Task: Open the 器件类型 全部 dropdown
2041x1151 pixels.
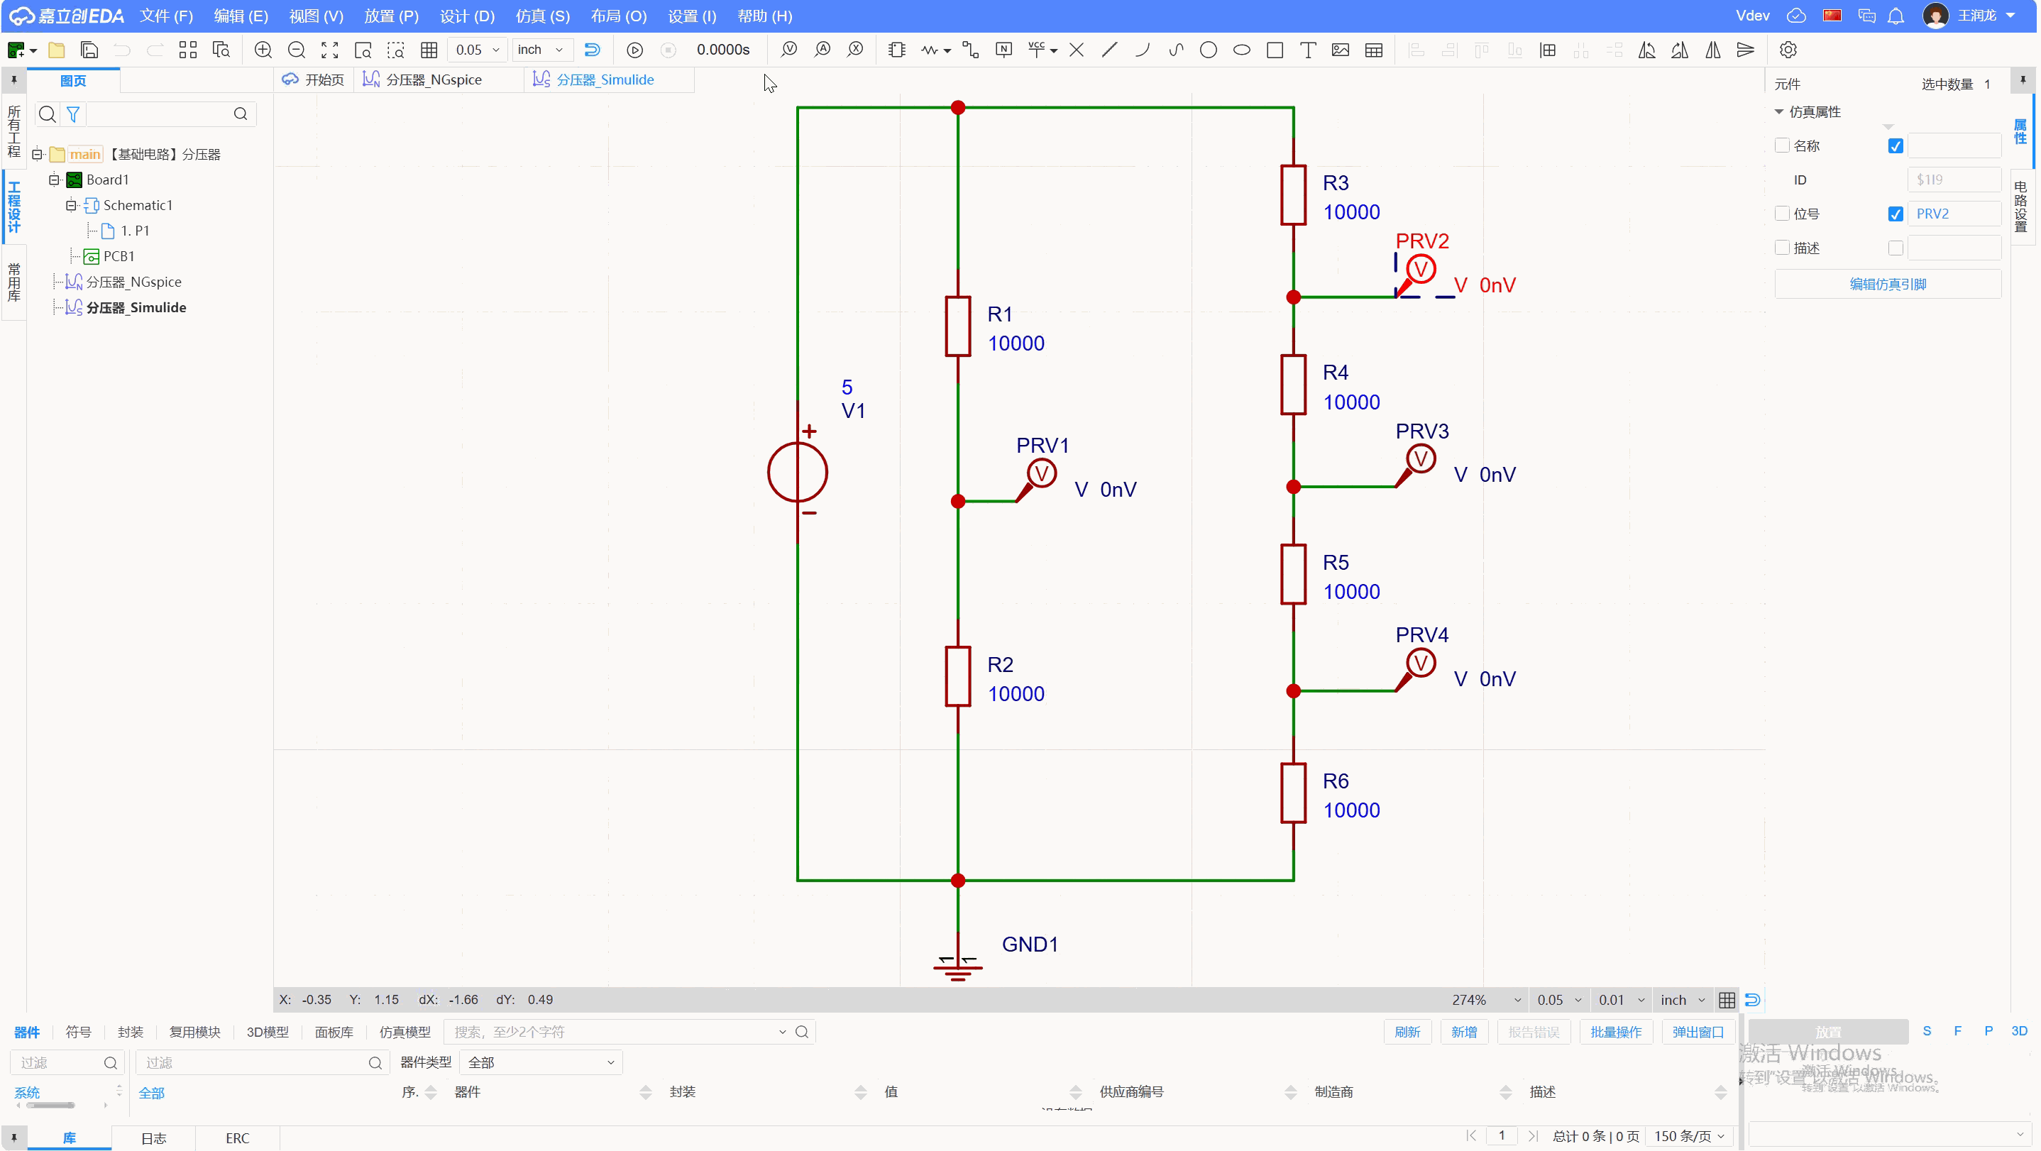Action: click(x=540, y=1062)
